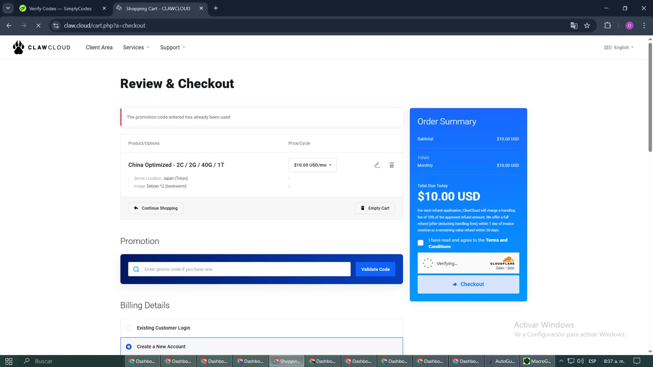
Task: Click the China Optimized - 2C / 2G / 40G / 1T title
Action: click(176, 165)
